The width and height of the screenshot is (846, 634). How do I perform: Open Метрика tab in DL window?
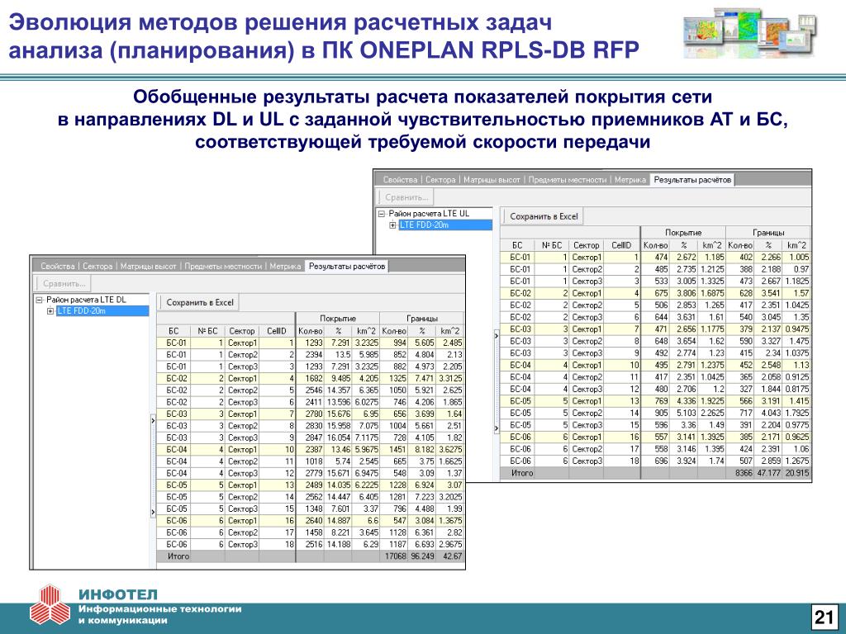[x=285, y=267]
